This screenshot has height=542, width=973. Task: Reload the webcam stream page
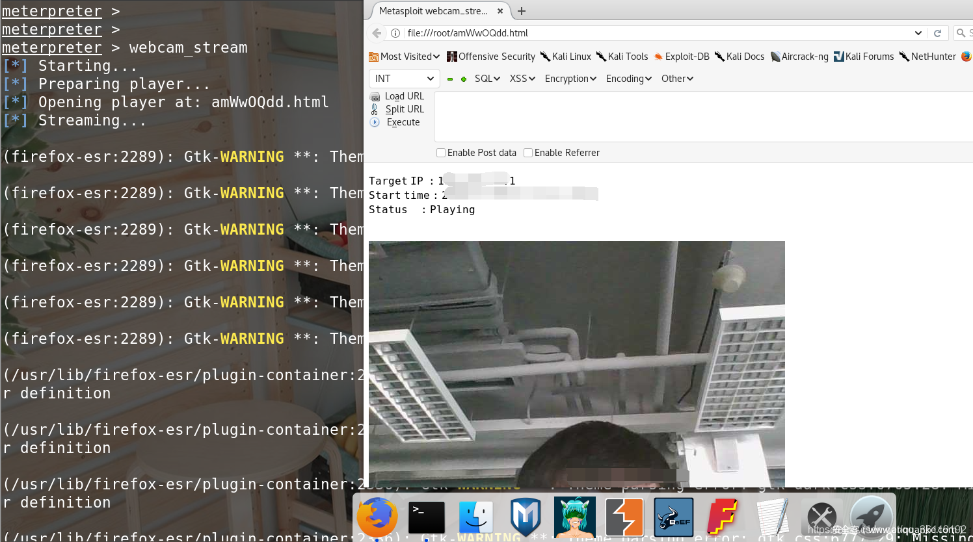tap(937, 33)
